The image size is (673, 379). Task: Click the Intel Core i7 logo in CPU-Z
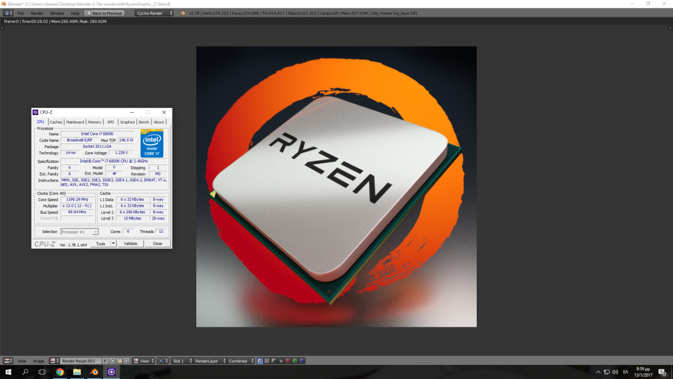coord(151,144)
